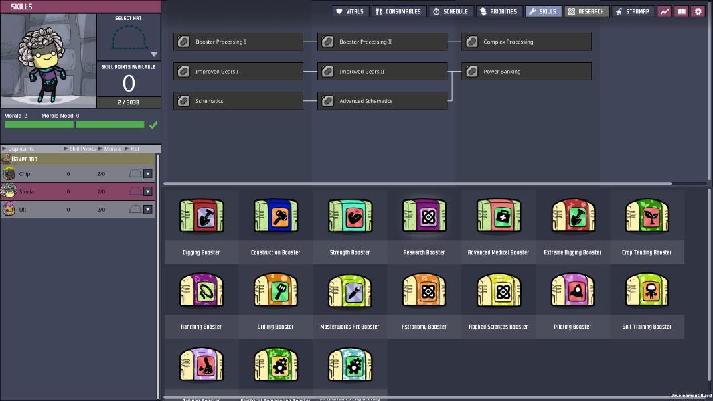
Task: Choose the Electrical Engineering Booster cartridge
Action: (x=276, y=364)
